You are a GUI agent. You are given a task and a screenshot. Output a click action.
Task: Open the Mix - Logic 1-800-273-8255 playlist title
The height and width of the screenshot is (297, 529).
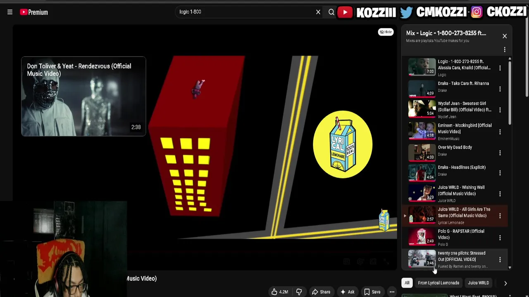tap(446, 33)
